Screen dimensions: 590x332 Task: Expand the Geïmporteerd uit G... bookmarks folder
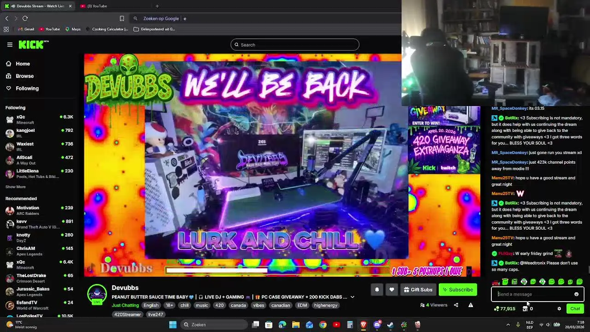click(154, 29)
